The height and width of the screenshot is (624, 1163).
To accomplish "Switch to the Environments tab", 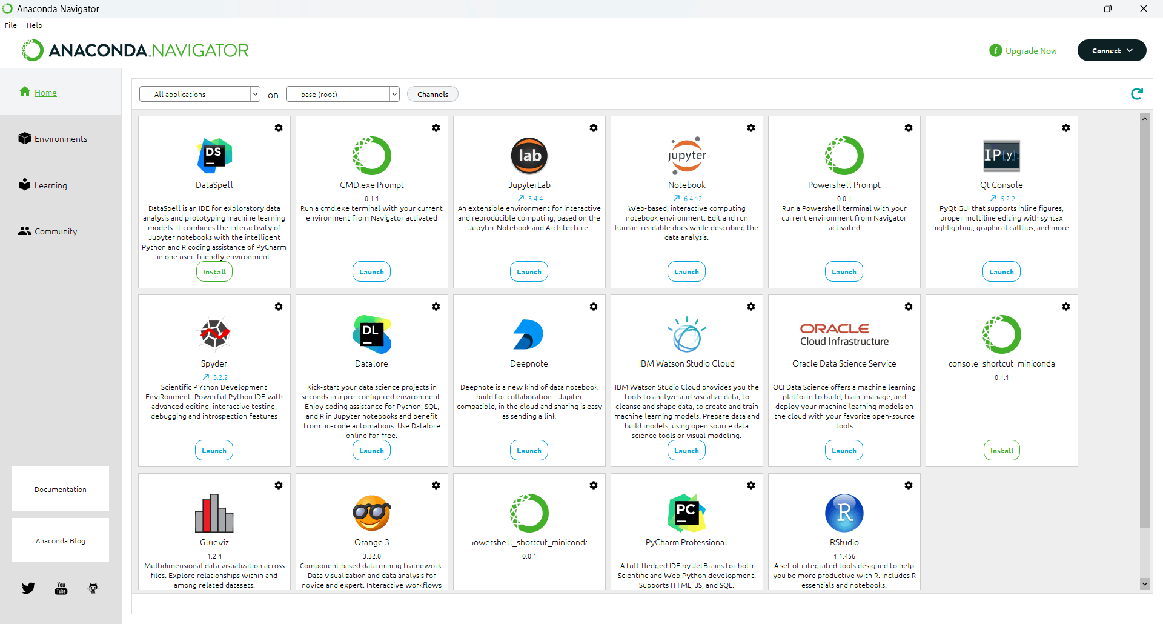I will coord(61,139).
